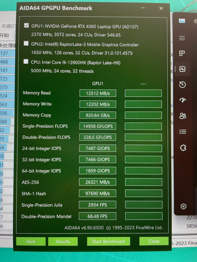This screenshot has width=197, height=262.
Task: Open Processes page in Task Manager
Action: pos(182,53)
